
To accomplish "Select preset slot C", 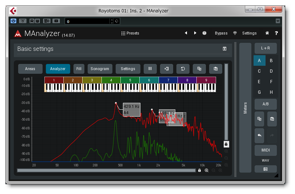I will (259, 71).
